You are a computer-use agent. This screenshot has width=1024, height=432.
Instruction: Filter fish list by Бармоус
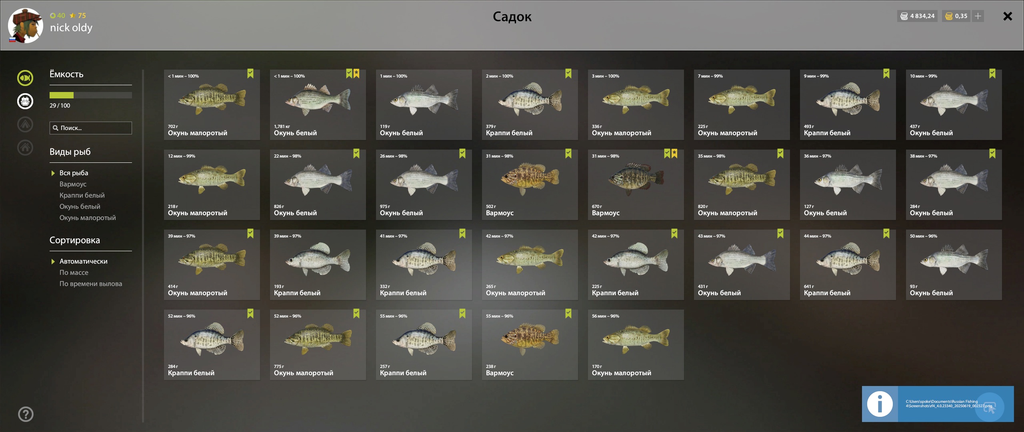73,184
